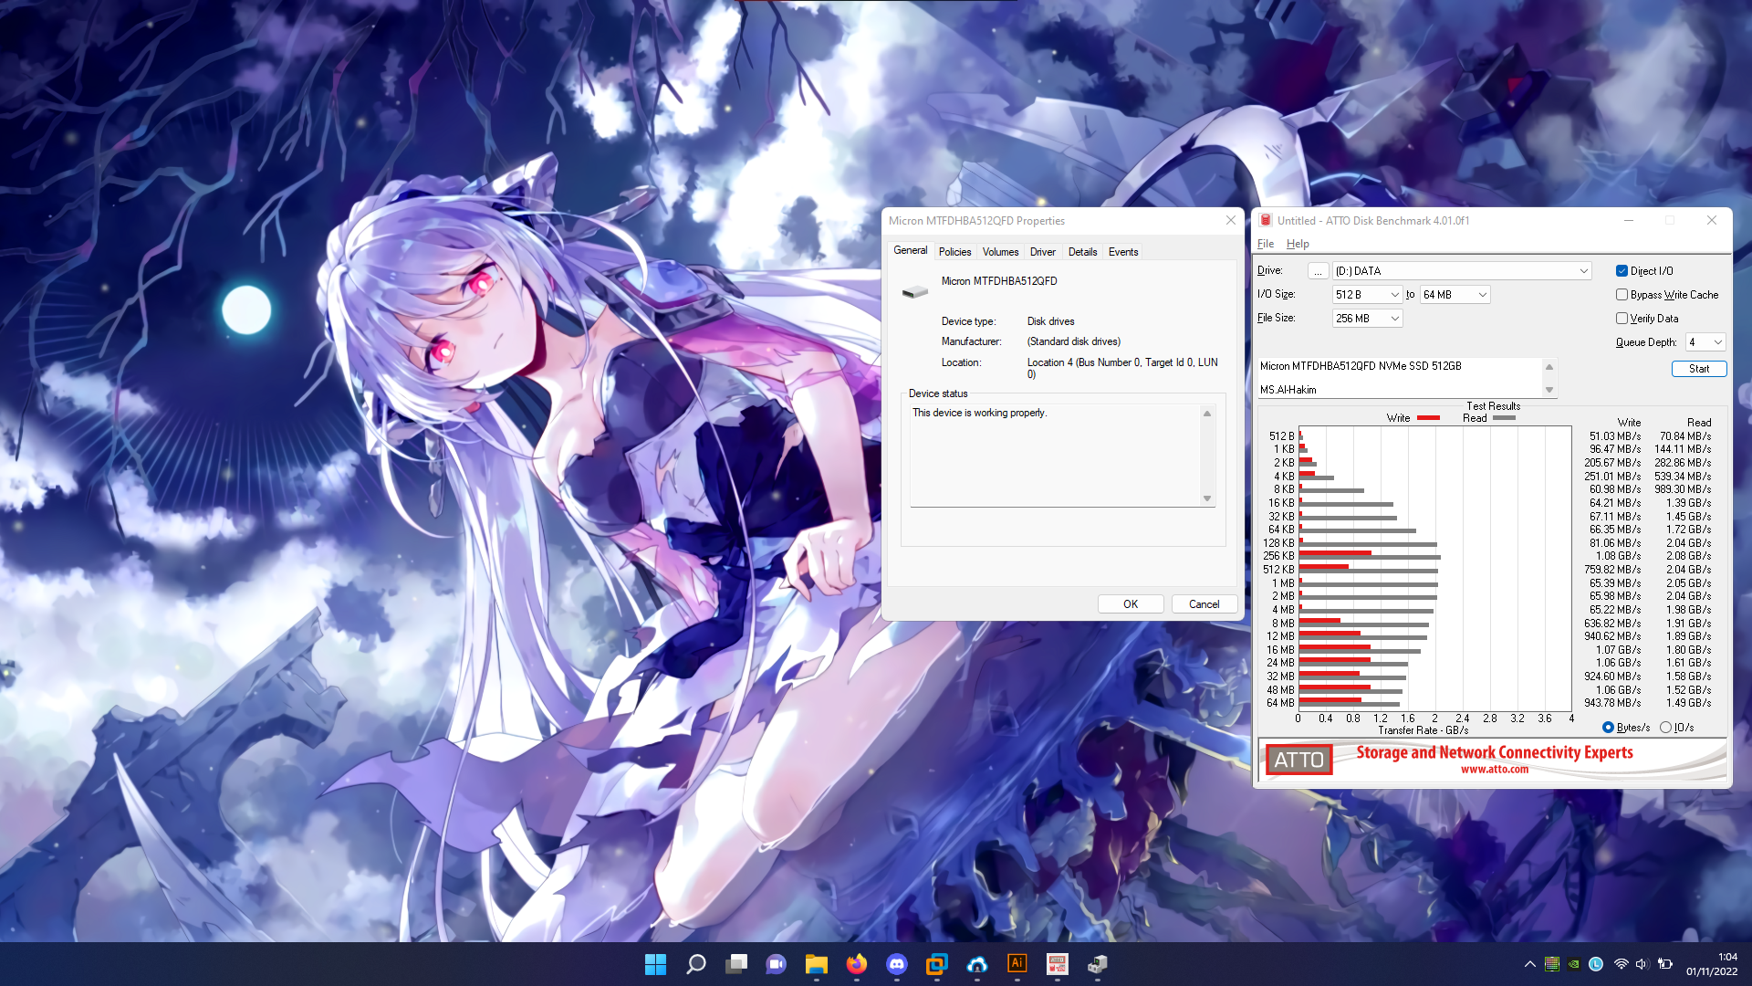Image resolution: width=1752 pixels, height=986 pixels.
Task: Open the volume speaker tray icon
Action: tap(1642, 964)
